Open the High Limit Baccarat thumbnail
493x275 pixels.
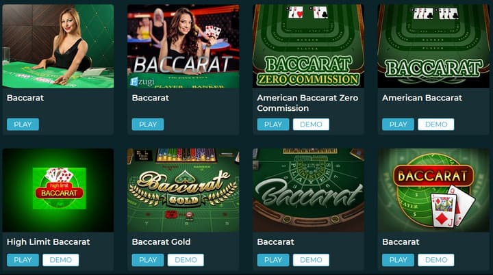click(x=58, y=190)
